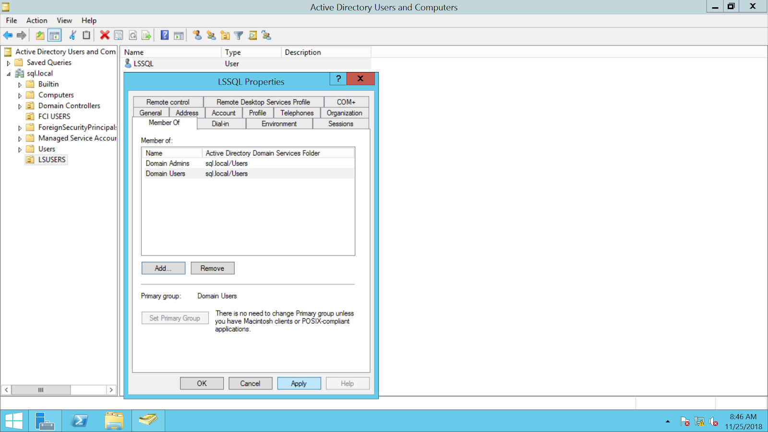Delete the selected object with the red X

click(x=105, y=35)
